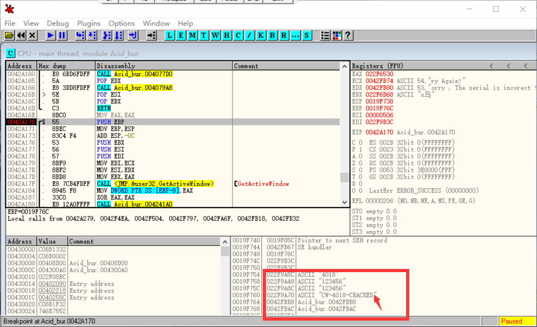537x327 pixels.
Task: Show Breakpoints window with B button
Action: click(x=272, y=35)
